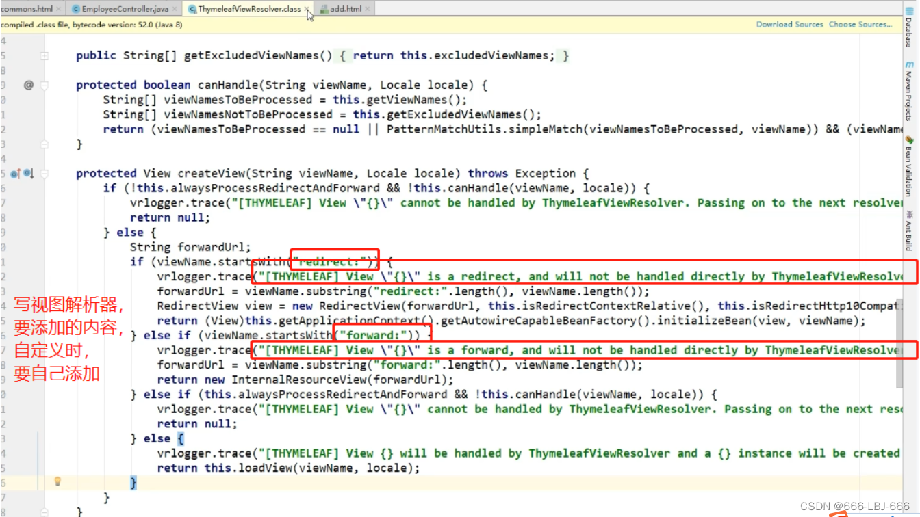Click 'String[] viewNamesNotToBeProcessed' line
This screenshot has width=920, height=517.
point(322,115)
